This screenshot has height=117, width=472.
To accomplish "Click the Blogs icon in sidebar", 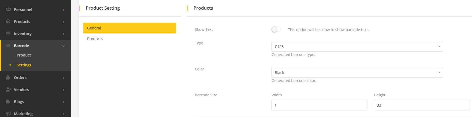I will click(8, 101).
